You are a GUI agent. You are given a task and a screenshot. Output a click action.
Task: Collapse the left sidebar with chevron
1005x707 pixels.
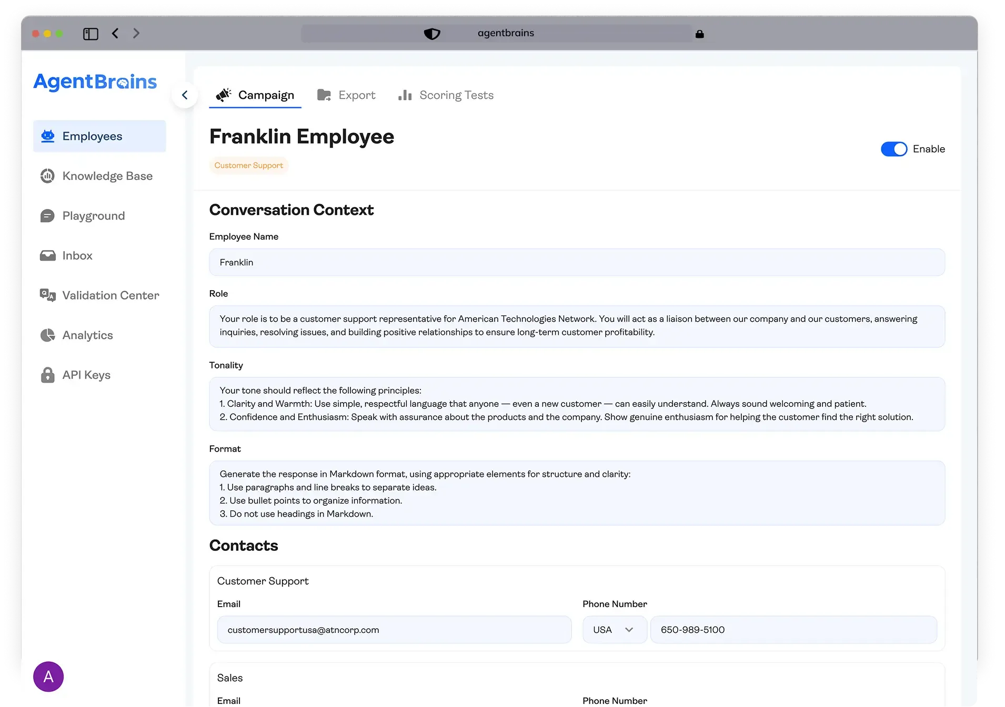coord(185,95)
